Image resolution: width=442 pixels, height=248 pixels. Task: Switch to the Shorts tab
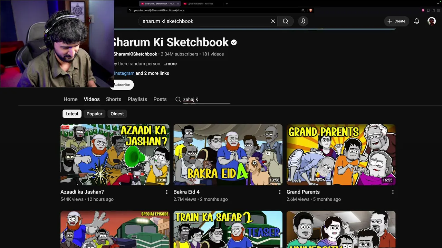click(114, 99)
